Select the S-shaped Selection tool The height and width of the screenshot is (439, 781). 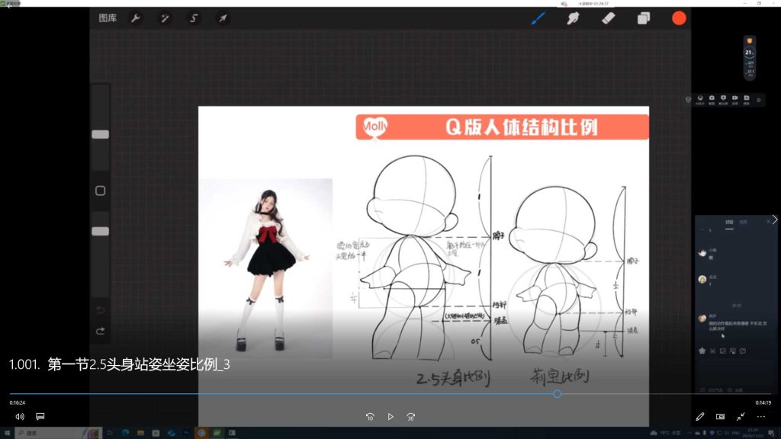(x=194, y=18)
